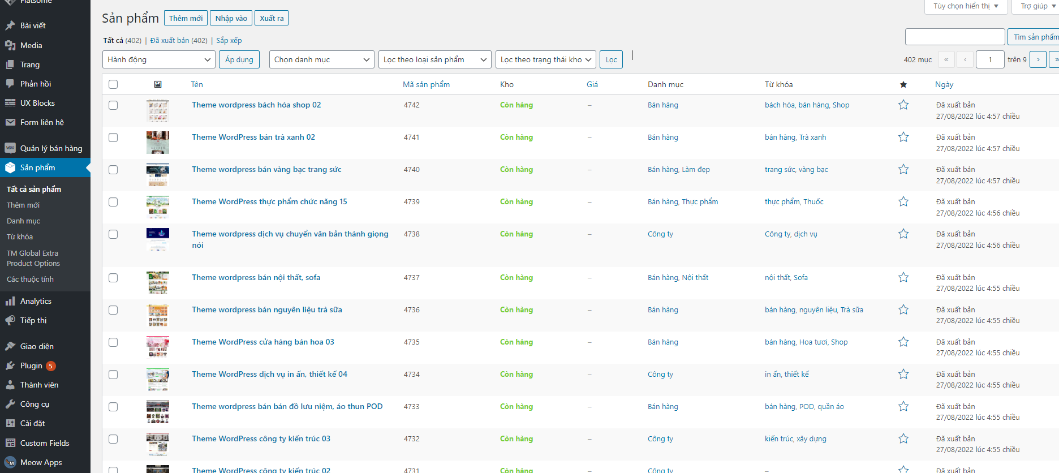Click the Công cụ wrench icon
This screenshot has width=1059, height=473.
point(10,404)
